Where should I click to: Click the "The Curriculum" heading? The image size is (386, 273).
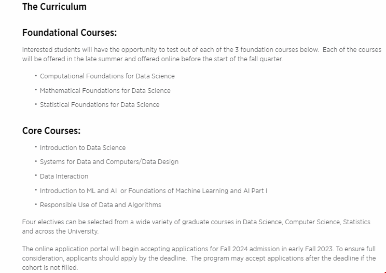(x=54, y=7)
